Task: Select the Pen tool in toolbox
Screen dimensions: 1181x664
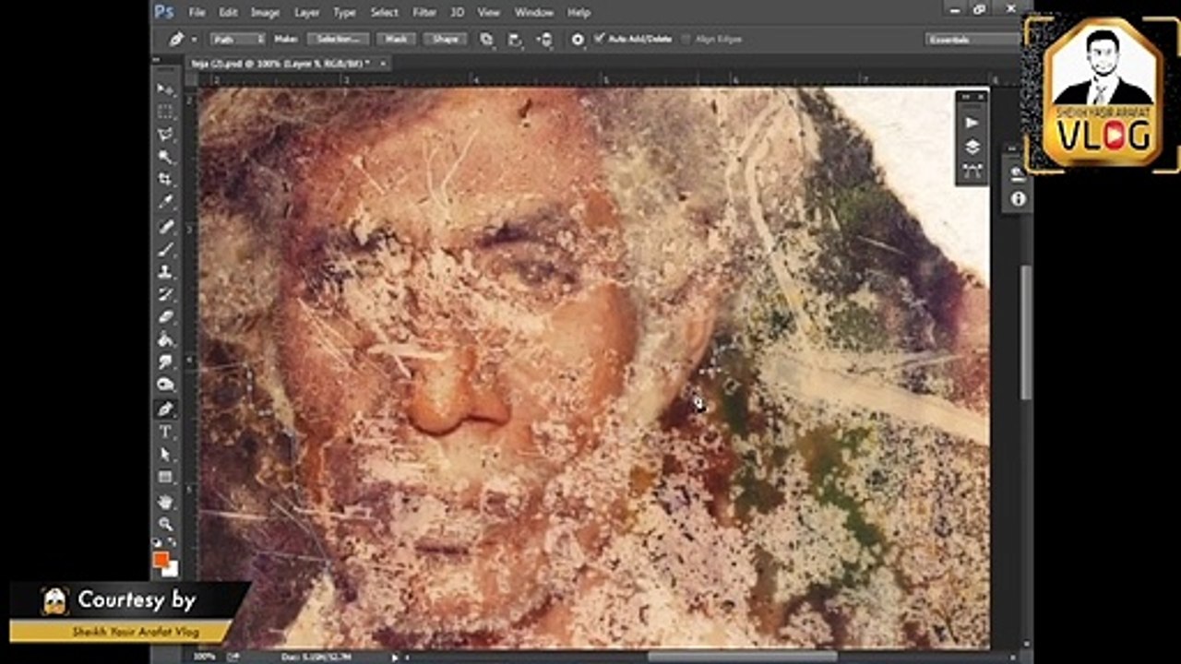Action: tap(165, 409)
